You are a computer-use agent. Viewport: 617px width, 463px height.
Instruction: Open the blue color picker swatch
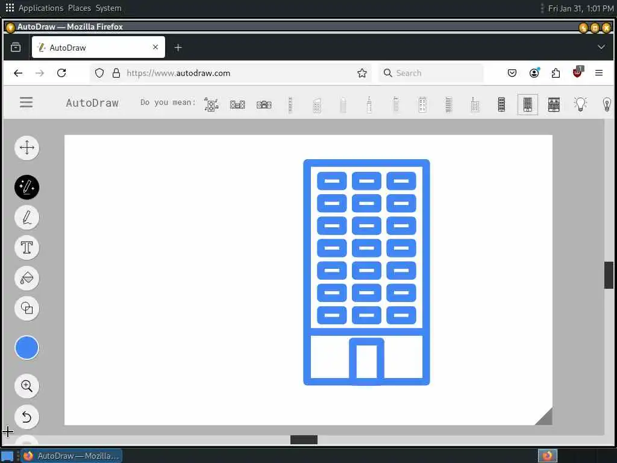pyautogui.click(x=27, y=348)
